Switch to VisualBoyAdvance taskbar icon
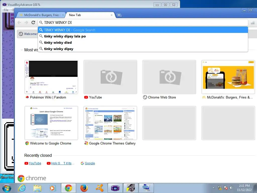 (115, 188)
